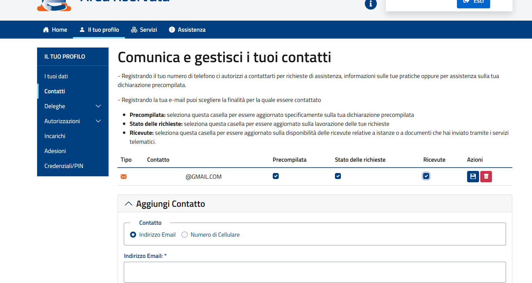Toggle the Ricevute checkbox for the Gmail contact
The image size is (532, 283).
pyautogui.click(x=426, y=176)
